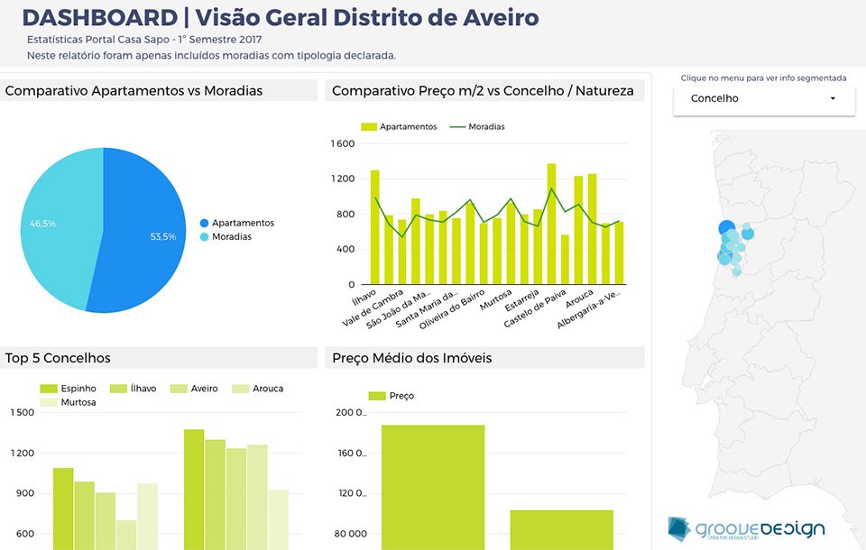Screen dimensions: 866x550
Task: Click the largest blue bubble on map
Action: [727, 228]
